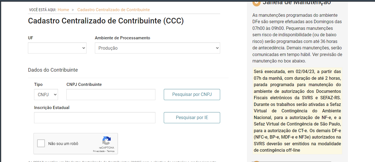Click the Pesquisar por CNPJ button
The width and height of the screenshot is (375, 162).
coord(192,95)
